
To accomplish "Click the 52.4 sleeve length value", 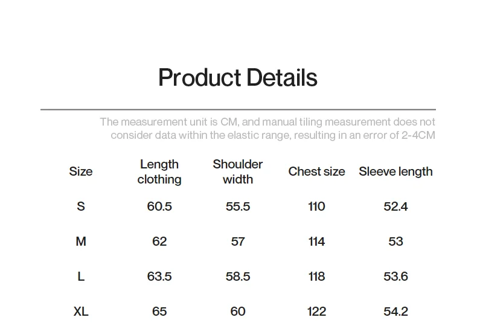I will pos(395,206).
